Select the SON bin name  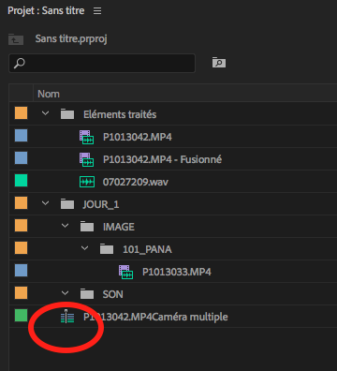pyautogui.click(x=112, y=294)
